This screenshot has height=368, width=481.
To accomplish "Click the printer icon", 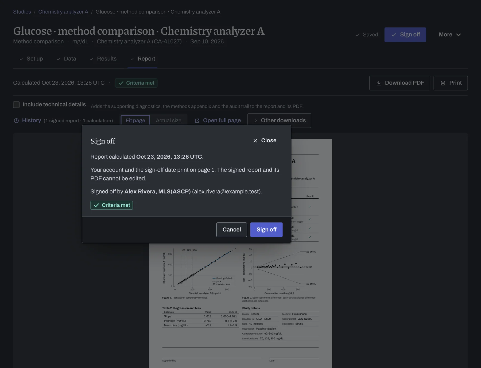I will click(443, 83).
